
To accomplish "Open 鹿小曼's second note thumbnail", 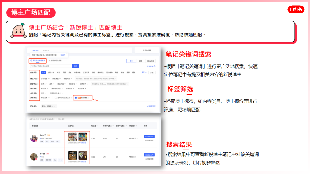I will (x=83, y=156).
